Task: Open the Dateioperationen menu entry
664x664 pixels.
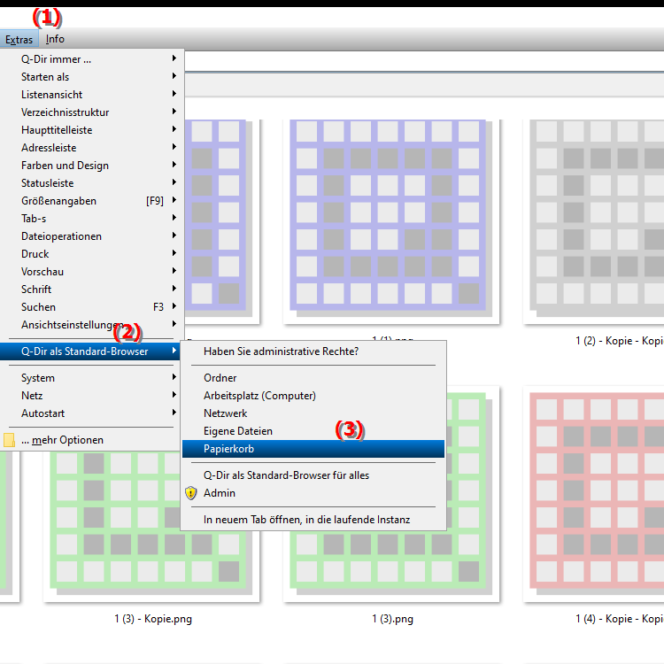Action: [x=92, y=236]
